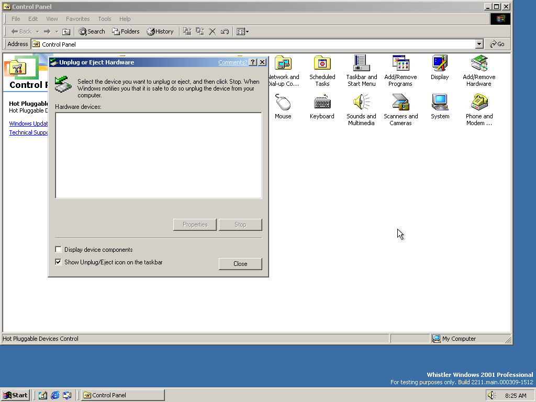Open the Phone and Modem icon
536x402 pixels.
point(479,110)
